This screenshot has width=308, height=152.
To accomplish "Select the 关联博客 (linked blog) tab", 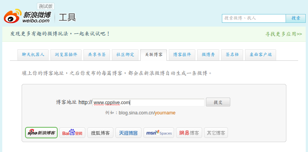I will (154, 55).
